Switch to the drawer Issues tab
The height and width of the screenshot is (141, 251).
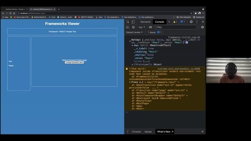148,132
